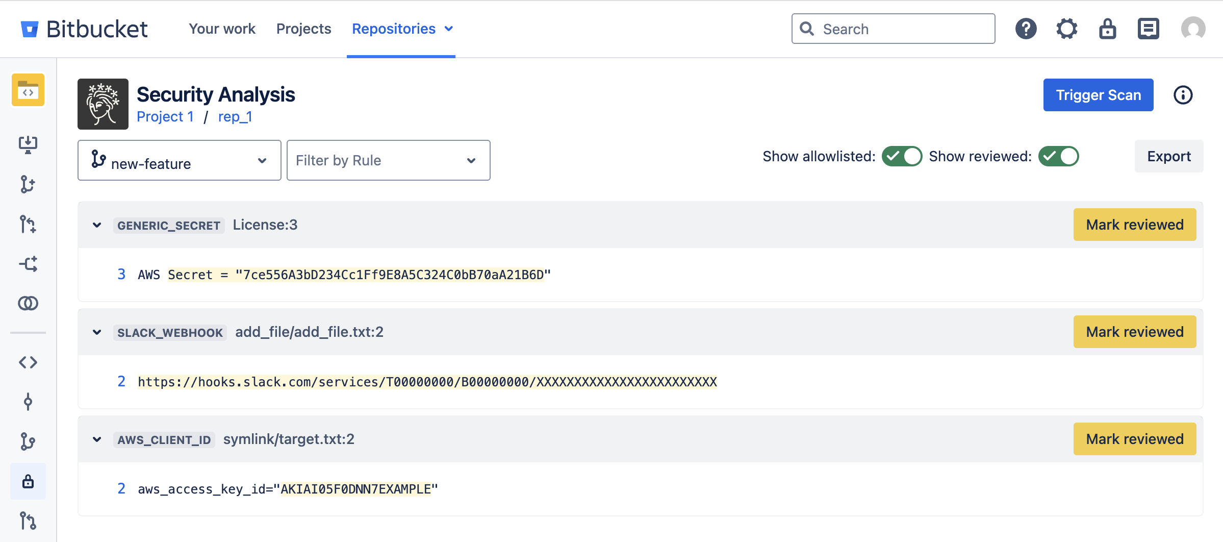
Task: Open the Filter by Rule dropdown
Action: (x=388, y=160)
